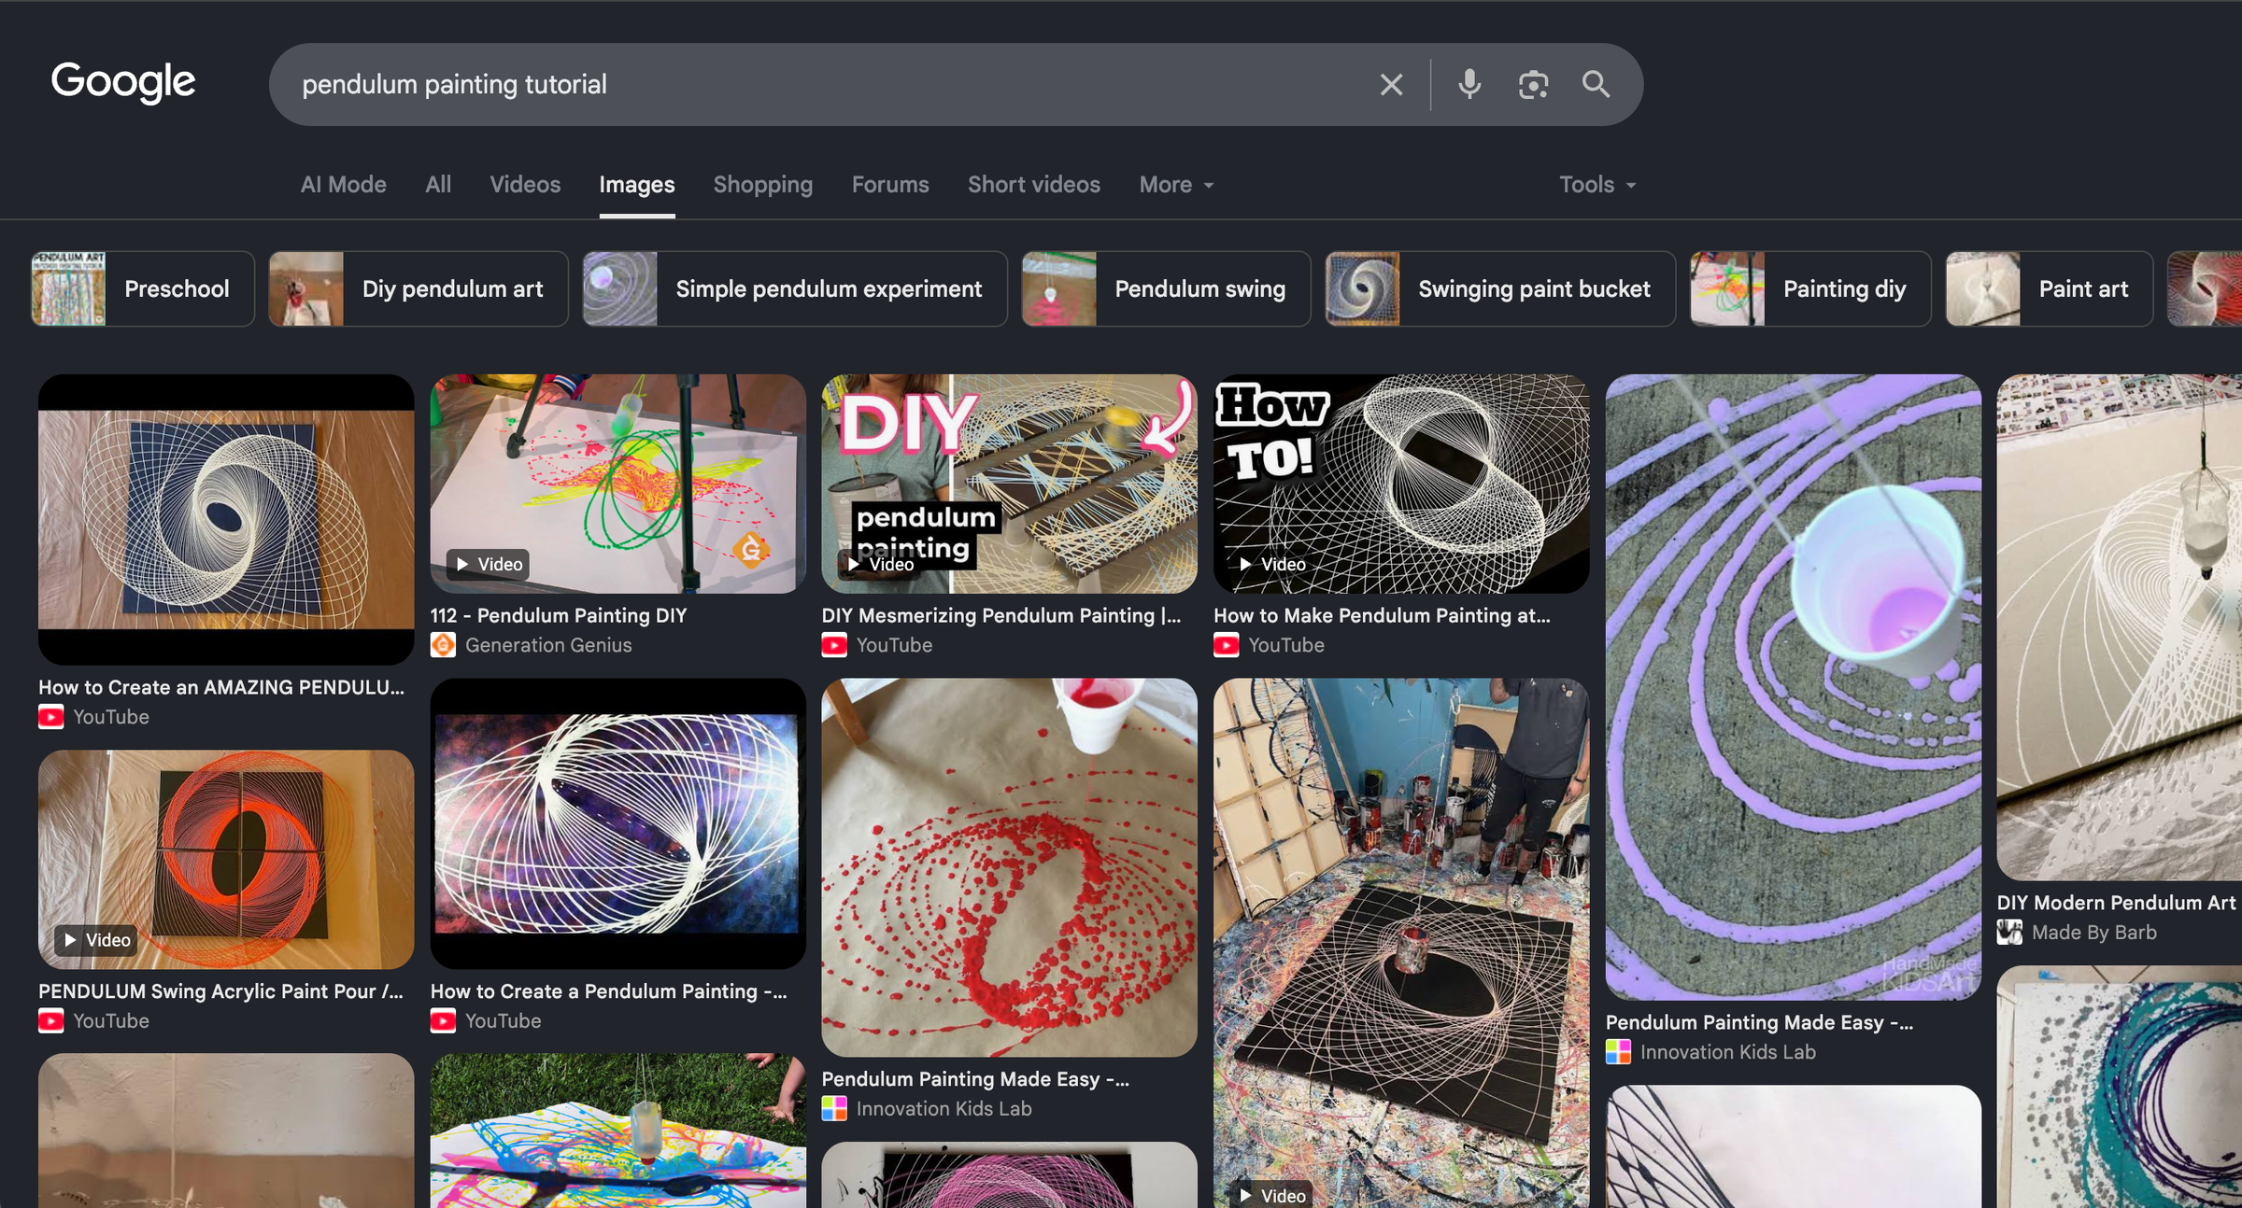Click YouTube icon under How to Create a Pendulum Painting

[x=443, y=1021]
